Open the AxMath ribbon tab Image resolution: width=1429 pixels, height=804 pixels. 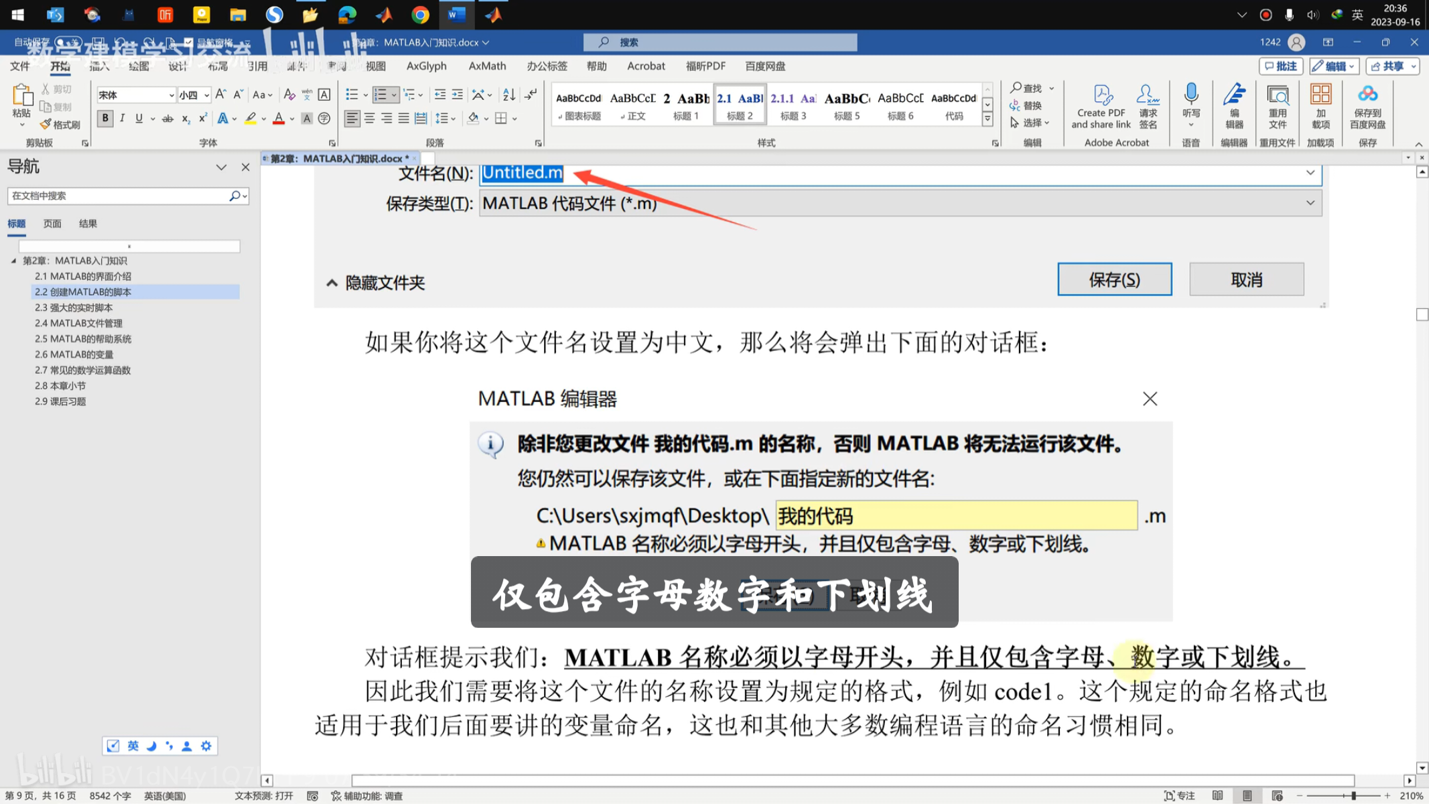[487, 66]
